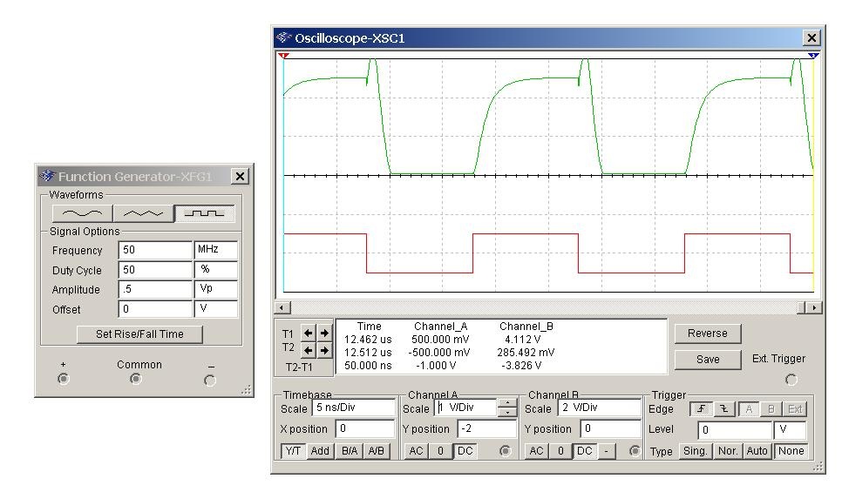Set Channel B coupling to DC
842x492 pixels.
click(583, 451)
